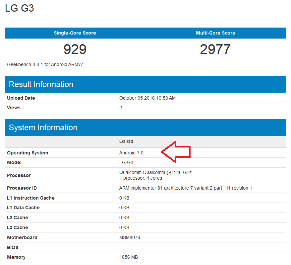
Task: Select the Single-Core Score header
Action: pos(75,33)
